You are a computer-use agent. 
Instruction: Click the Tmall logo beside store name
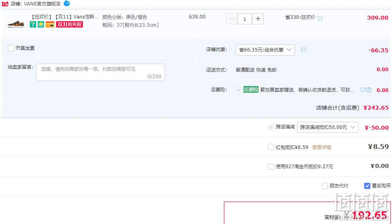(x=5, y=4)
